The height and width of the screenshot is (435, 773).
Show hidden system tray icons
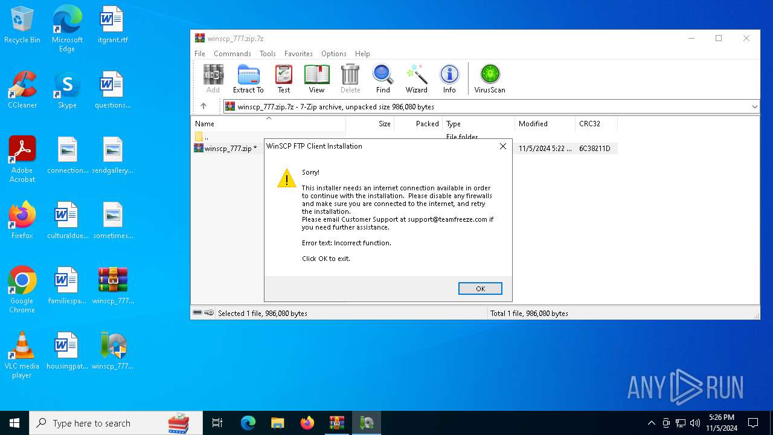pyautogui.click(x=651, y=423)
